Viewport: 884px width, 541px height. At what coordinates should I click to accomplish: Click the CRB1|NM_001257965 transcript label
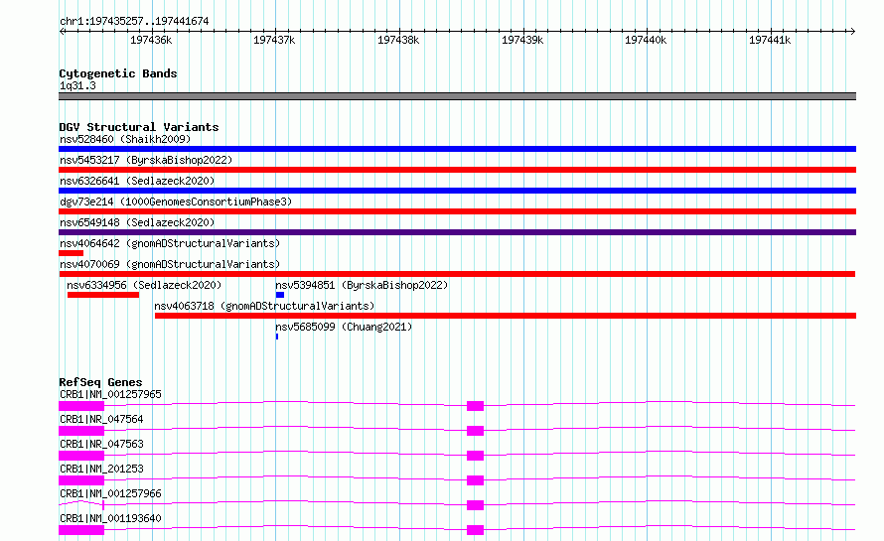click(x=110, y=394)
